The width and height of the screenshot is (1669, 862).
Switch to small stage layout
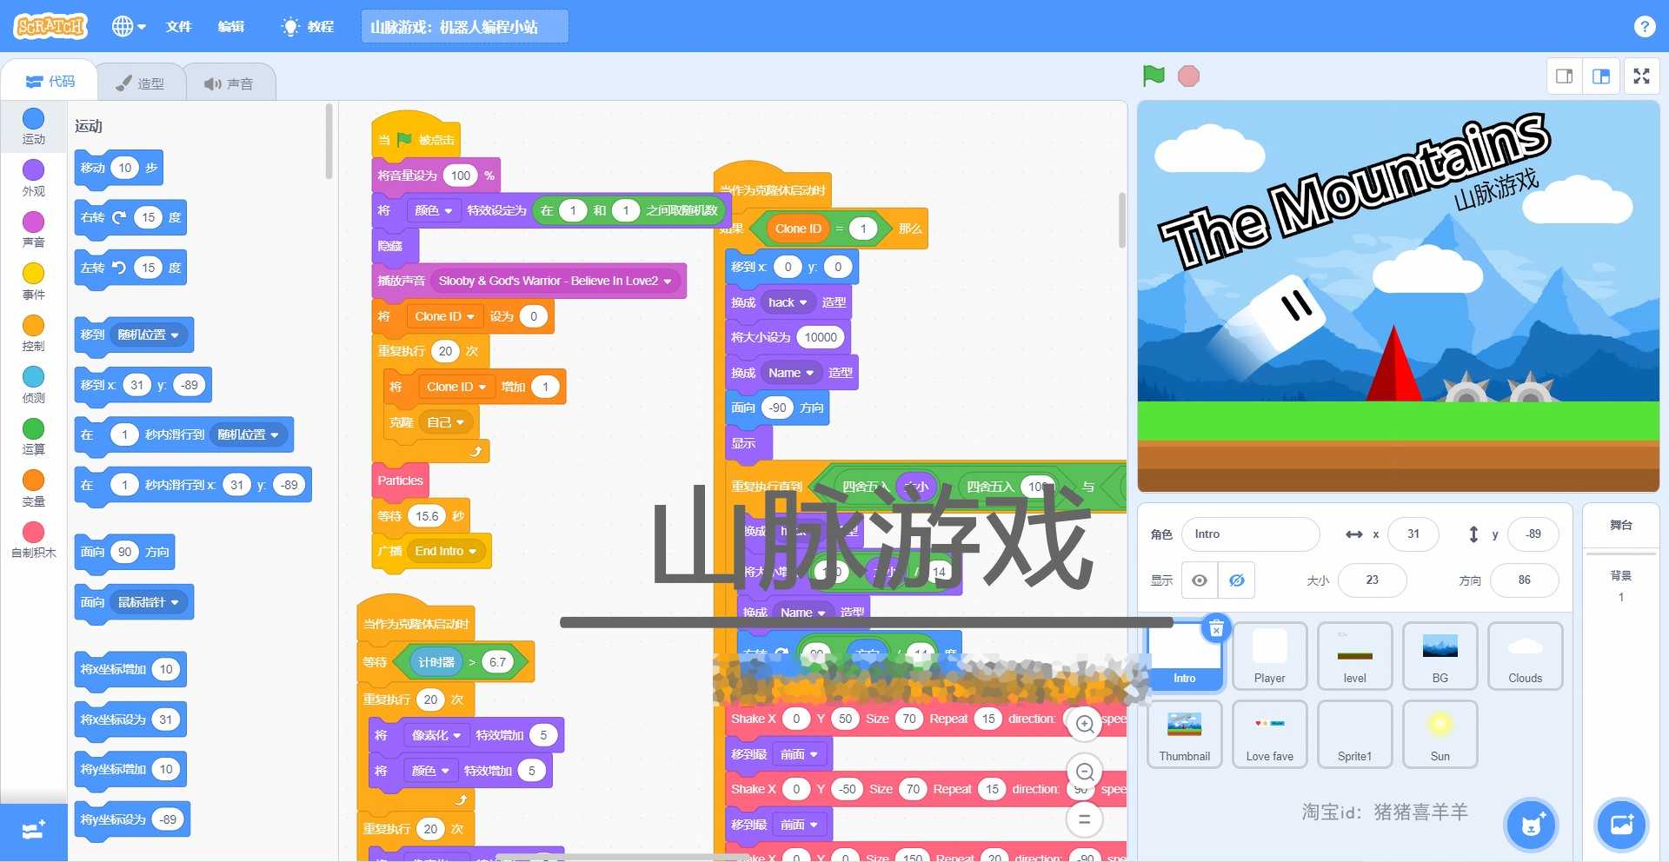(x=1564, y=76)
